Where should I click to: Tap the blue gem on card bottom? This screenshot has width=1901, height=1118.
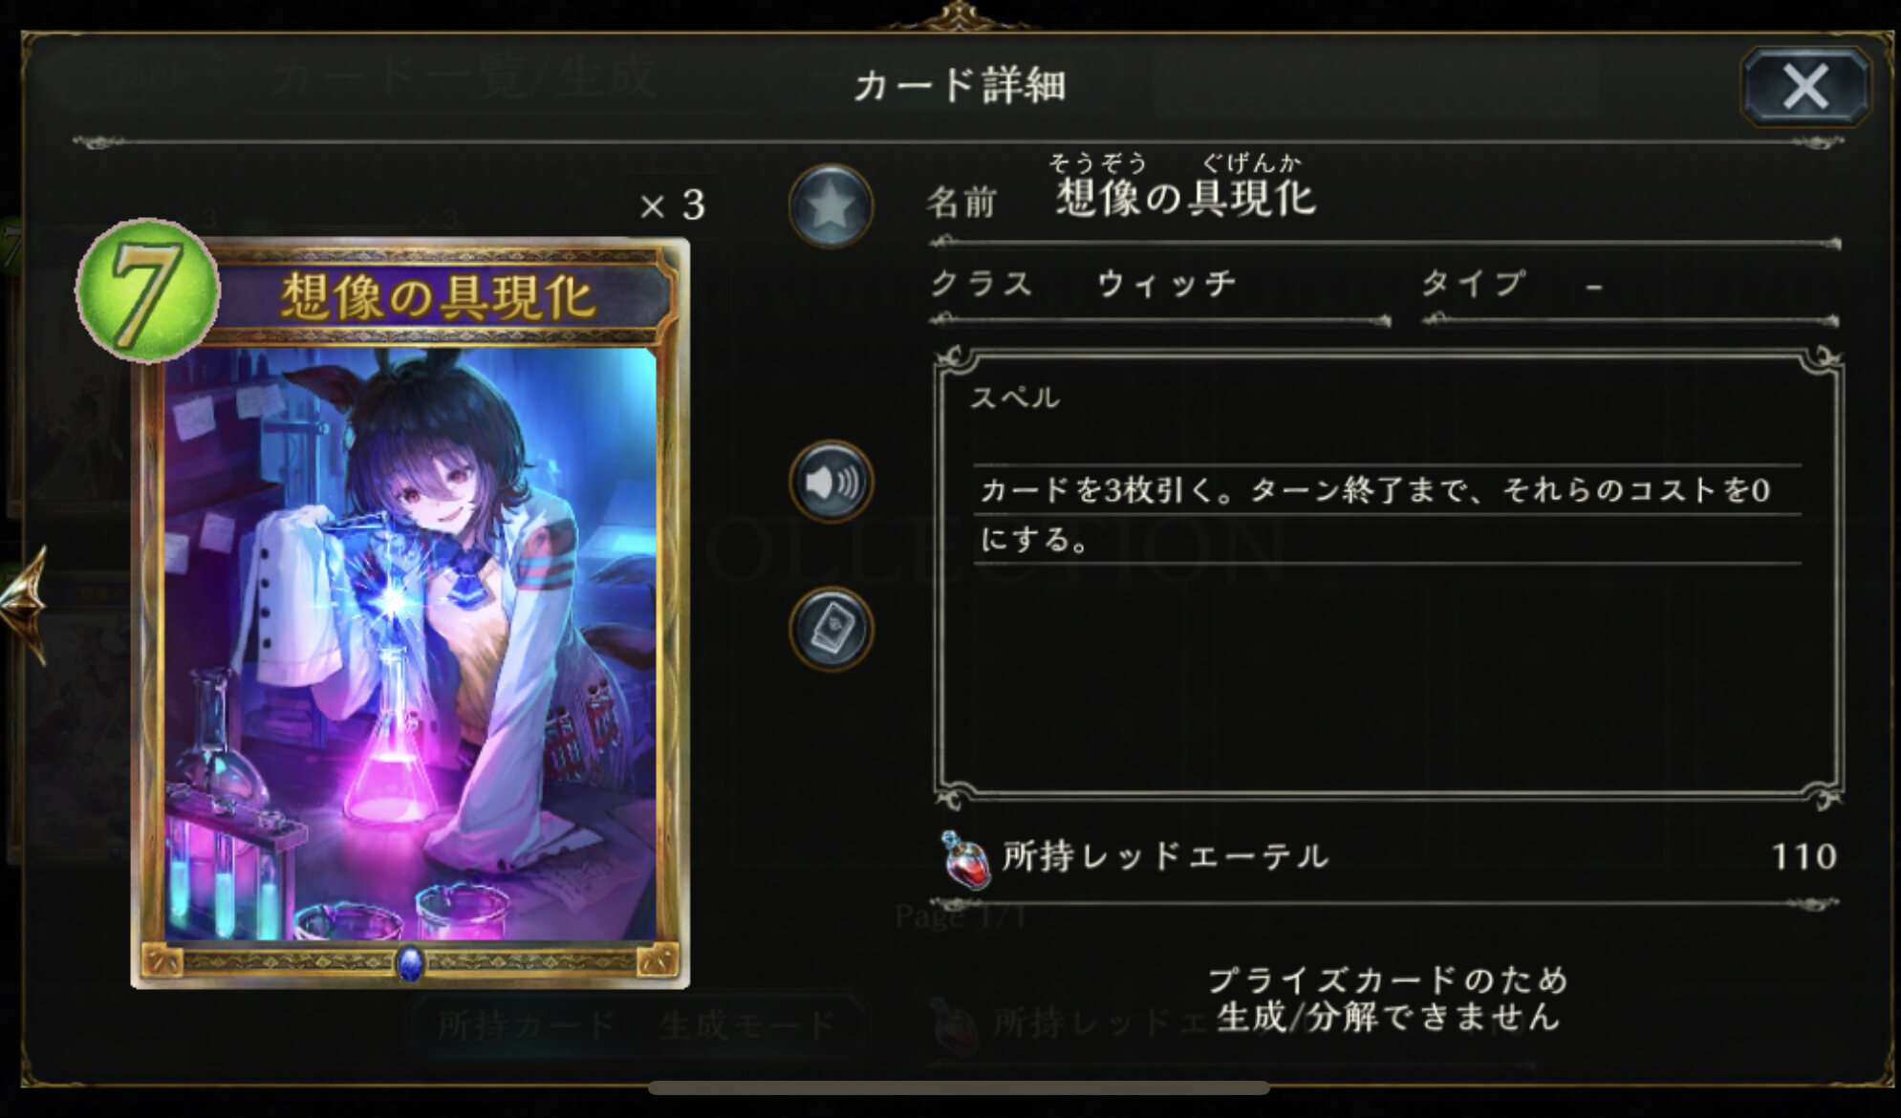pyautogui.click(x=410, y=963)
